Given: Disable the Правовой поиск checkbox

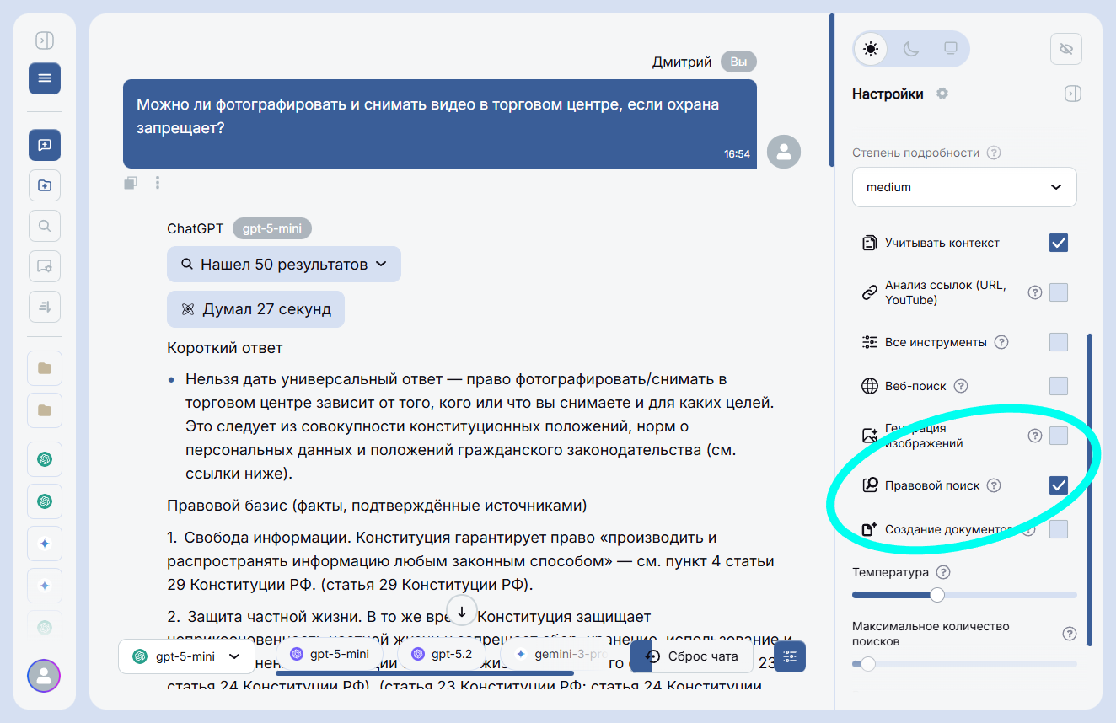Looking at the screenshot, I should click(1060, 485).
